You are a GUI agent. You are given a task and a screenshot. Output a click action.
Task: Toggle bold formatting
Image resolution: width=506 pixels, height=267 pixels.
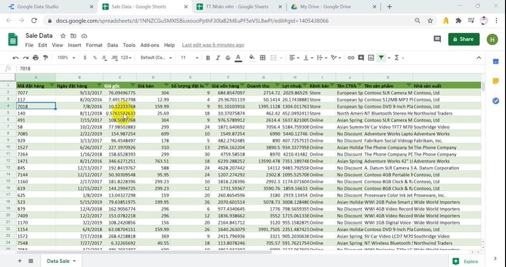point(208,58)
